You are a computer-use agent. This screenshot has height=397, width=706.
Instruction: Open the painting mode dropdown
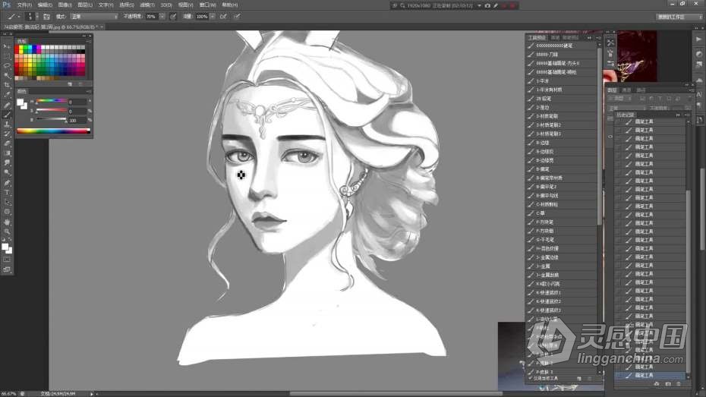click(x=93, y=16)
